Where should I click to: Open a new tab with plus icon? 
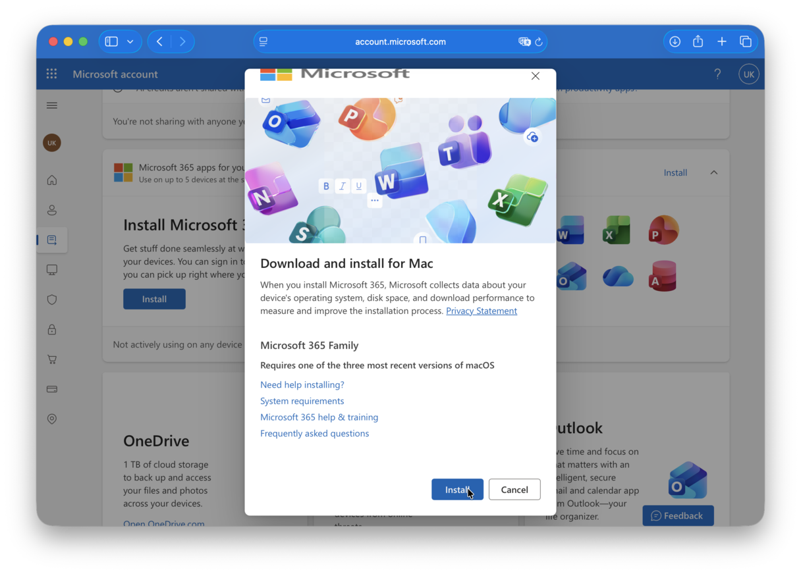pos(722,41)
